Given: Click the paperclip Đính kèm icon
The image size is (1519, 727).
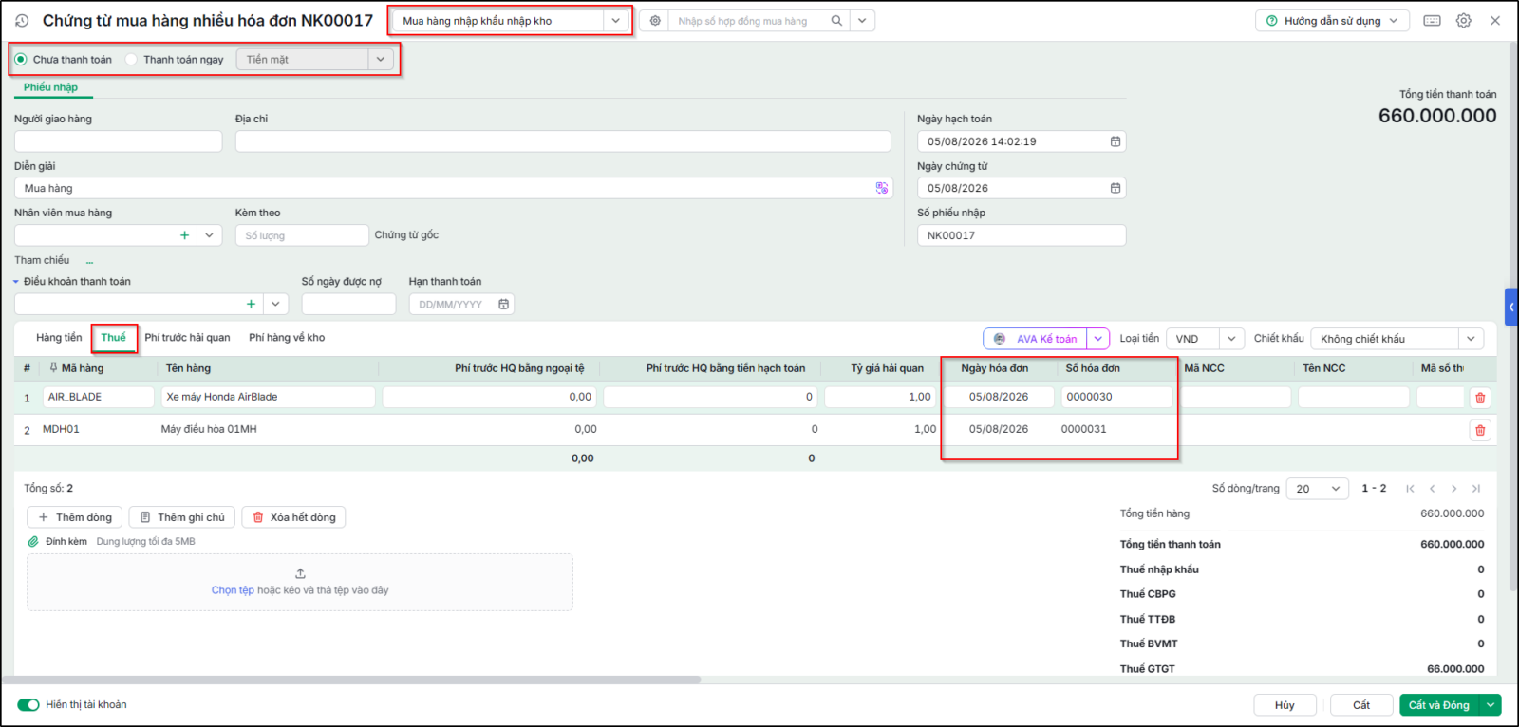Looking at the screenshot, I should tap(33, 541).
